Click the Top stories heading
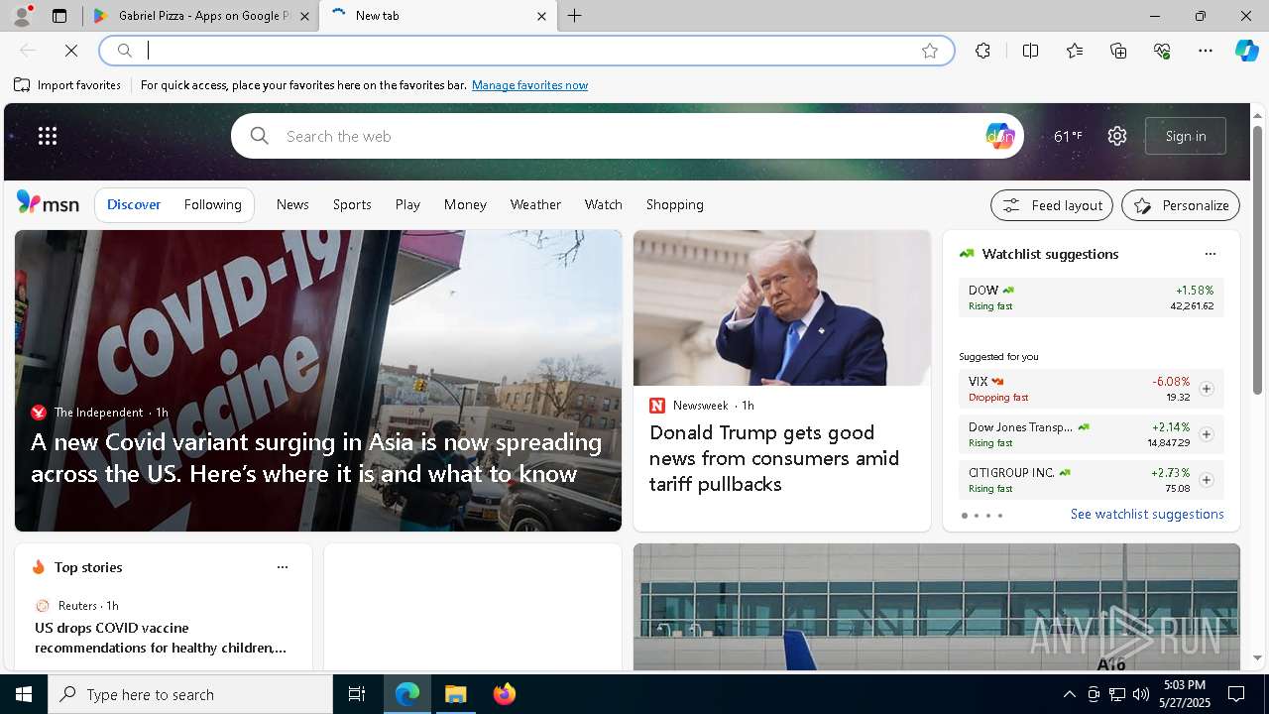The width and height of the screenshot is (1269, 714). 88,567
